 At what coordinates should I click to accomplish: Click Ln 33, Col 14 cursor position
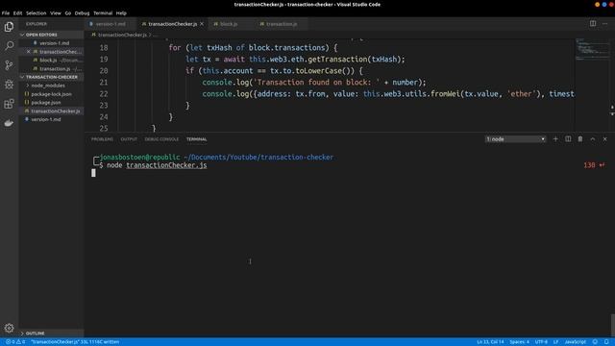tap(490, 342)
